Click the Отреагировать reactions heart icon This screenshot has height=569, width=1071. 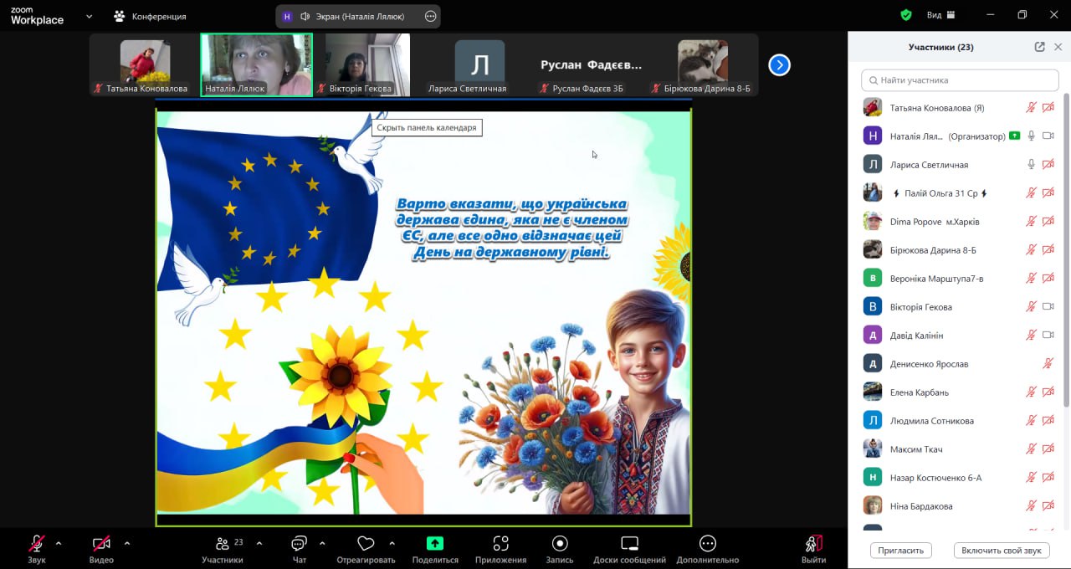(x=365, y=544)
